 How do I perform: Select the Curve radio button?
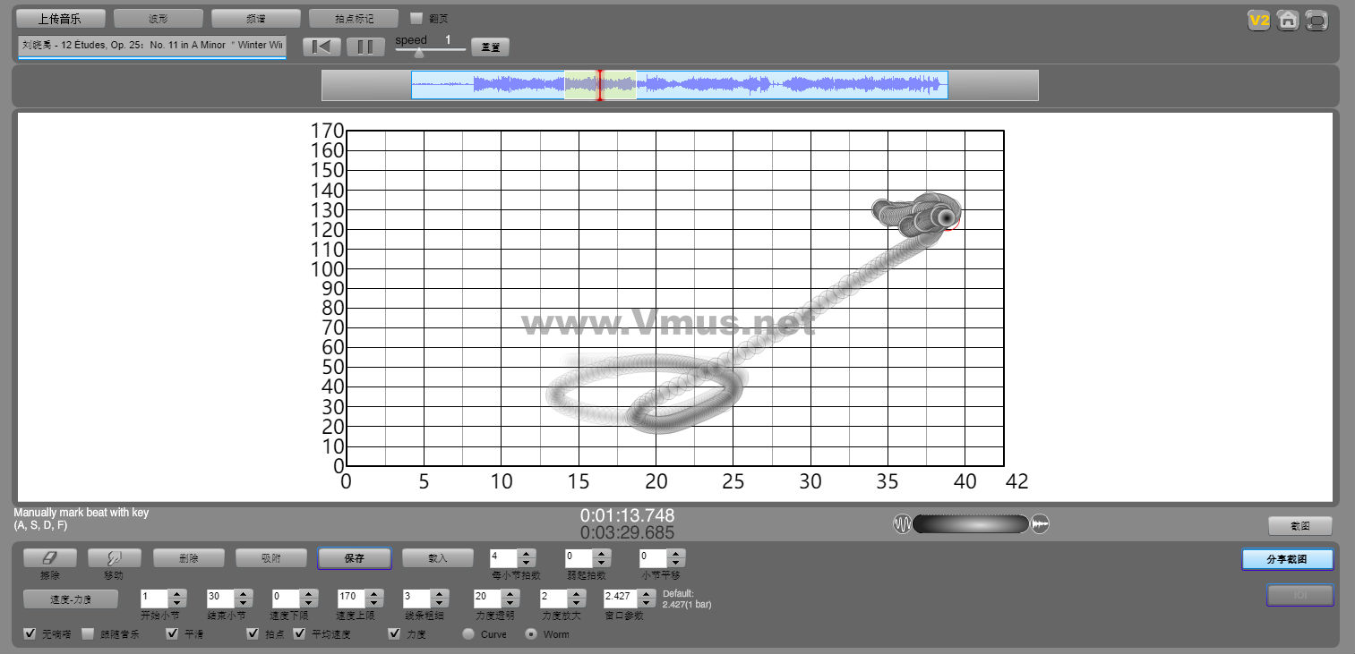(x=468, y=634)
